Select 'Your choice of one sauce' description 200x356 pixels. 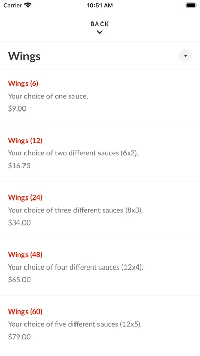tap(48, 96)
